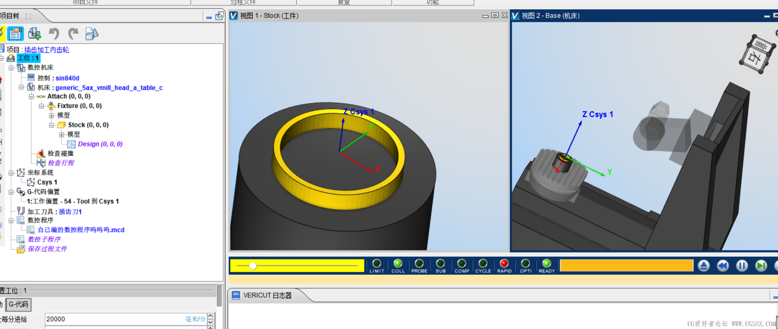Click the reset model up-arrow button
Image resolution: width=778 pixels, height=329 pixels.
coord(704,266)
